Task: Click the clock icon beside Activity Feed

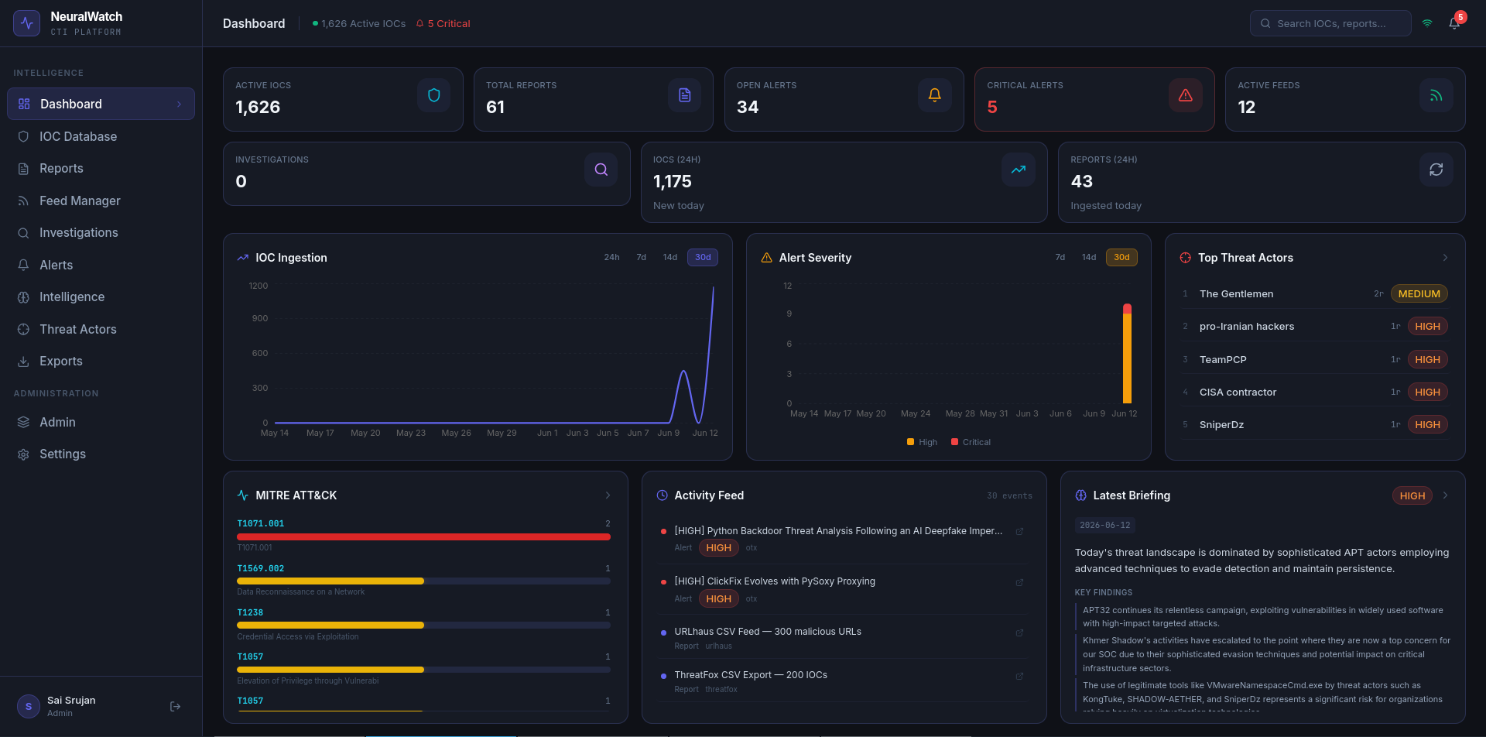Action: click(x=662, y=495)
